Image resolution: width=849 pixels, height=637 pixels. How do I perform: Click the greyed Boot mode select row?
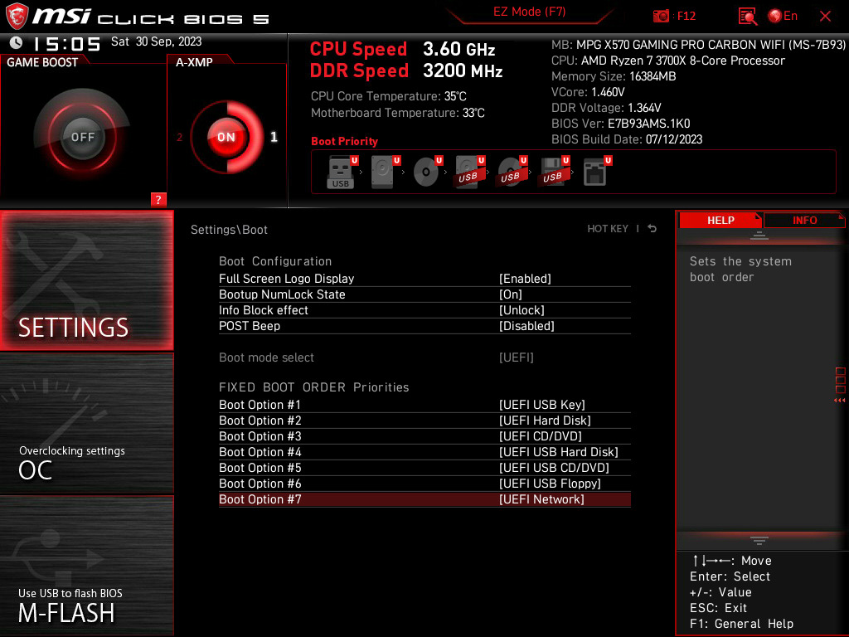pyautogui.click(x=424, y=357)
